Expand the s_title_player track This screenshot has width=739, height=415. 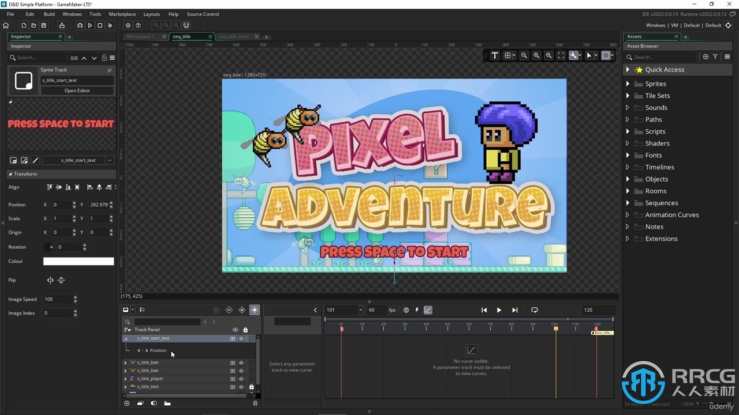[x=126, y=379]
